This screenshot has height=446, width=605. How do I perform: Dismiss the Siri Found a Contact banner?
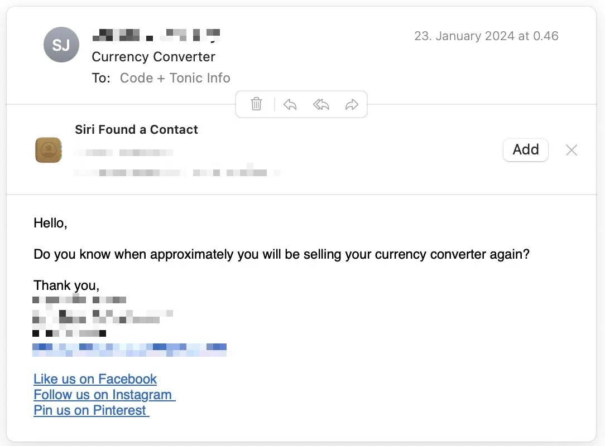(x=571, y=150)
